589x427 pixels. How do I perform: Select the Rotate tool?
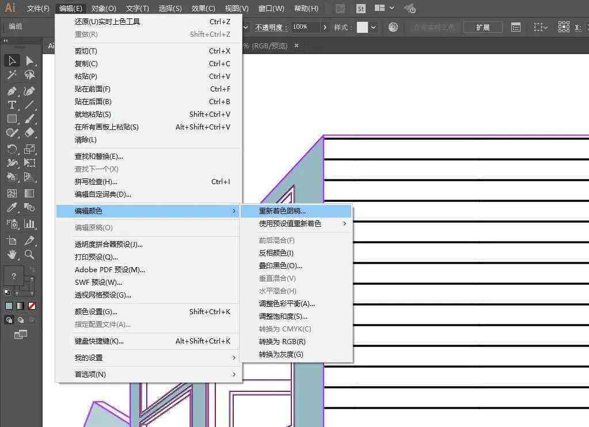12,149
